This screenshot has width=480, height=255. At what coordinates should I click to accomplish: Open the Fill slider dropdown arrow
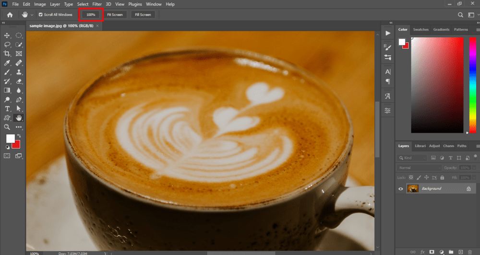click(x=474, y=177)
